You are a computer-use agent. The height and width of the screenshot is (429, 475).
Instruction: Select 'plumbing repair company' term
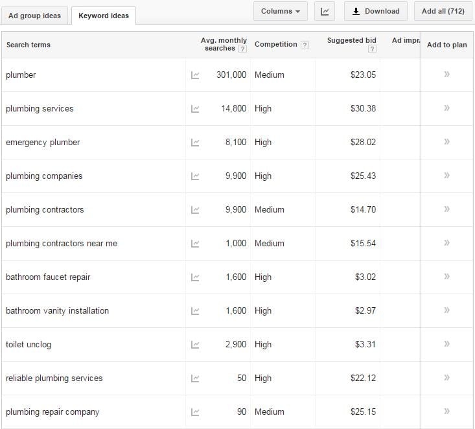[52, 412]
